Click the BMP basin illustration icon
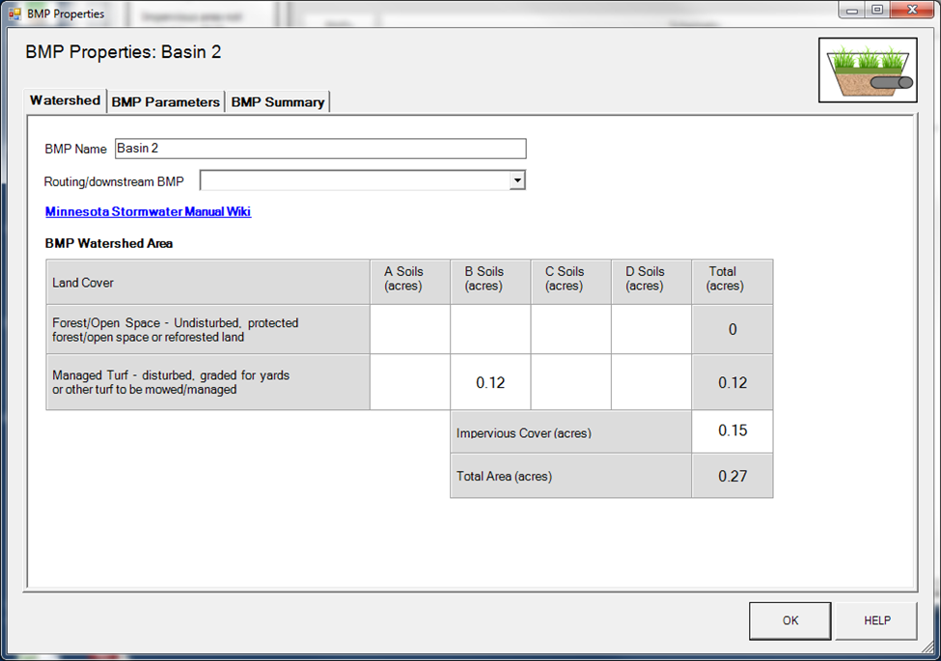Screen dimensions: 941x661 click(867, 70)
